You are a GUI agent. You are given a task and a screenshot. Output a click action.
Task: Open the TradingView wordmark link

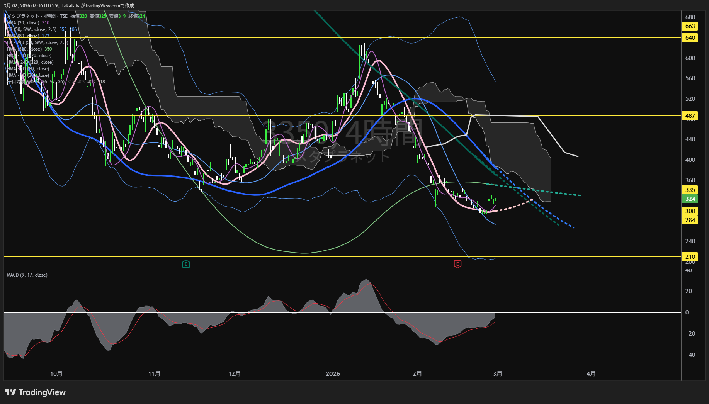(42, 392)
